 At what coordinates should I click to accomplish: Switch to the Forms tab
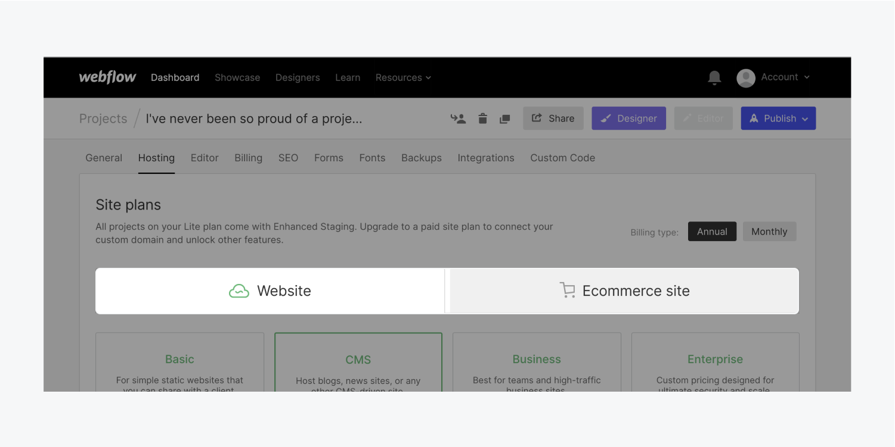[329, 158]
